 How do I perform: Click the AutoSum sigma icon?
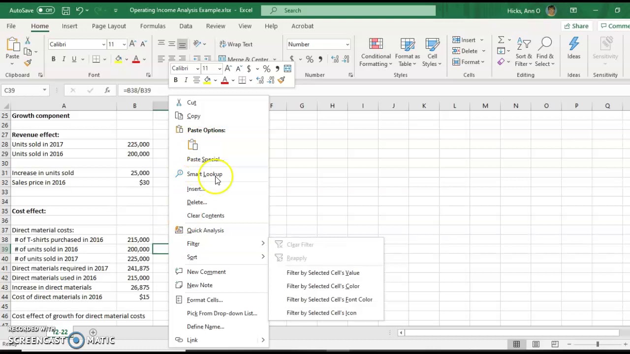coord(501,40)
